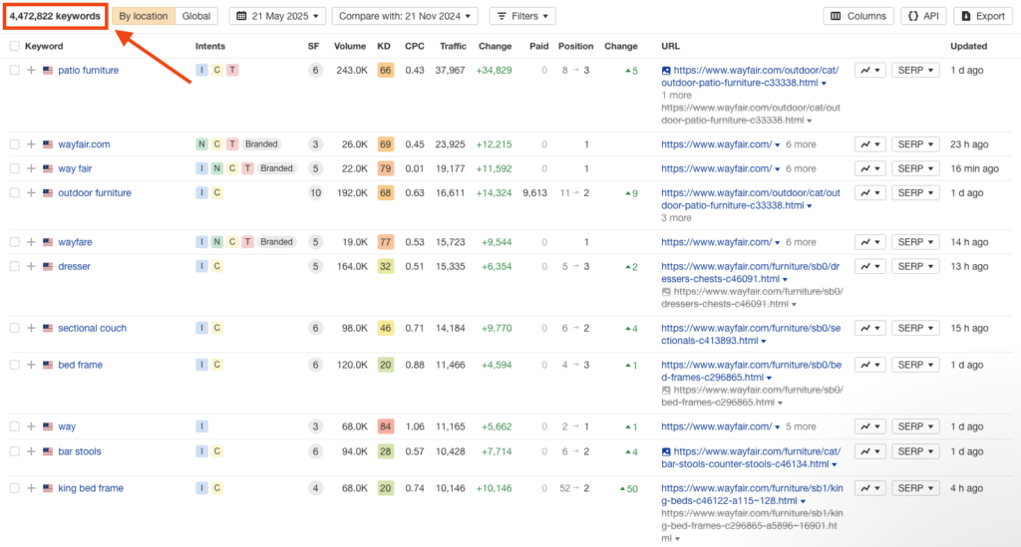Sort by KD column header
1021x547 pixels.
coord(384,46)
